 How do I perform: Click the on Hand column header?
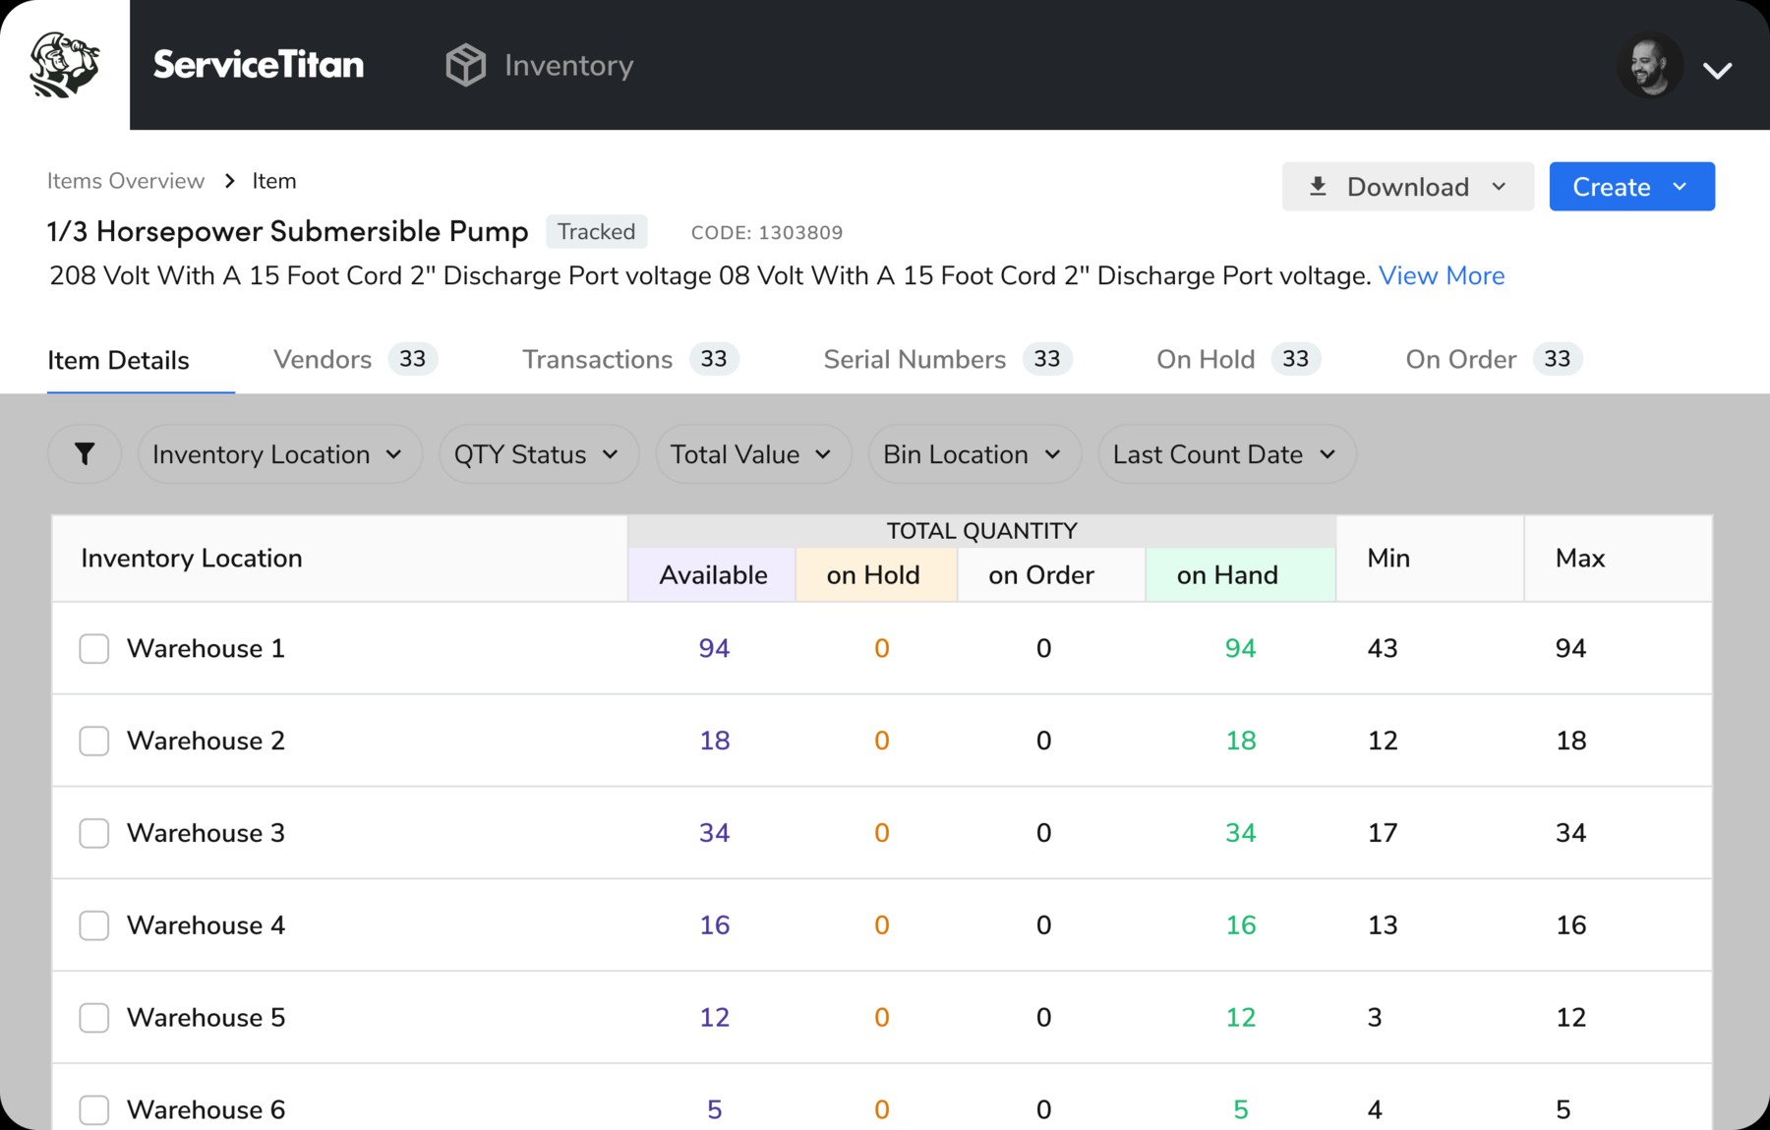pos(1227,575)
